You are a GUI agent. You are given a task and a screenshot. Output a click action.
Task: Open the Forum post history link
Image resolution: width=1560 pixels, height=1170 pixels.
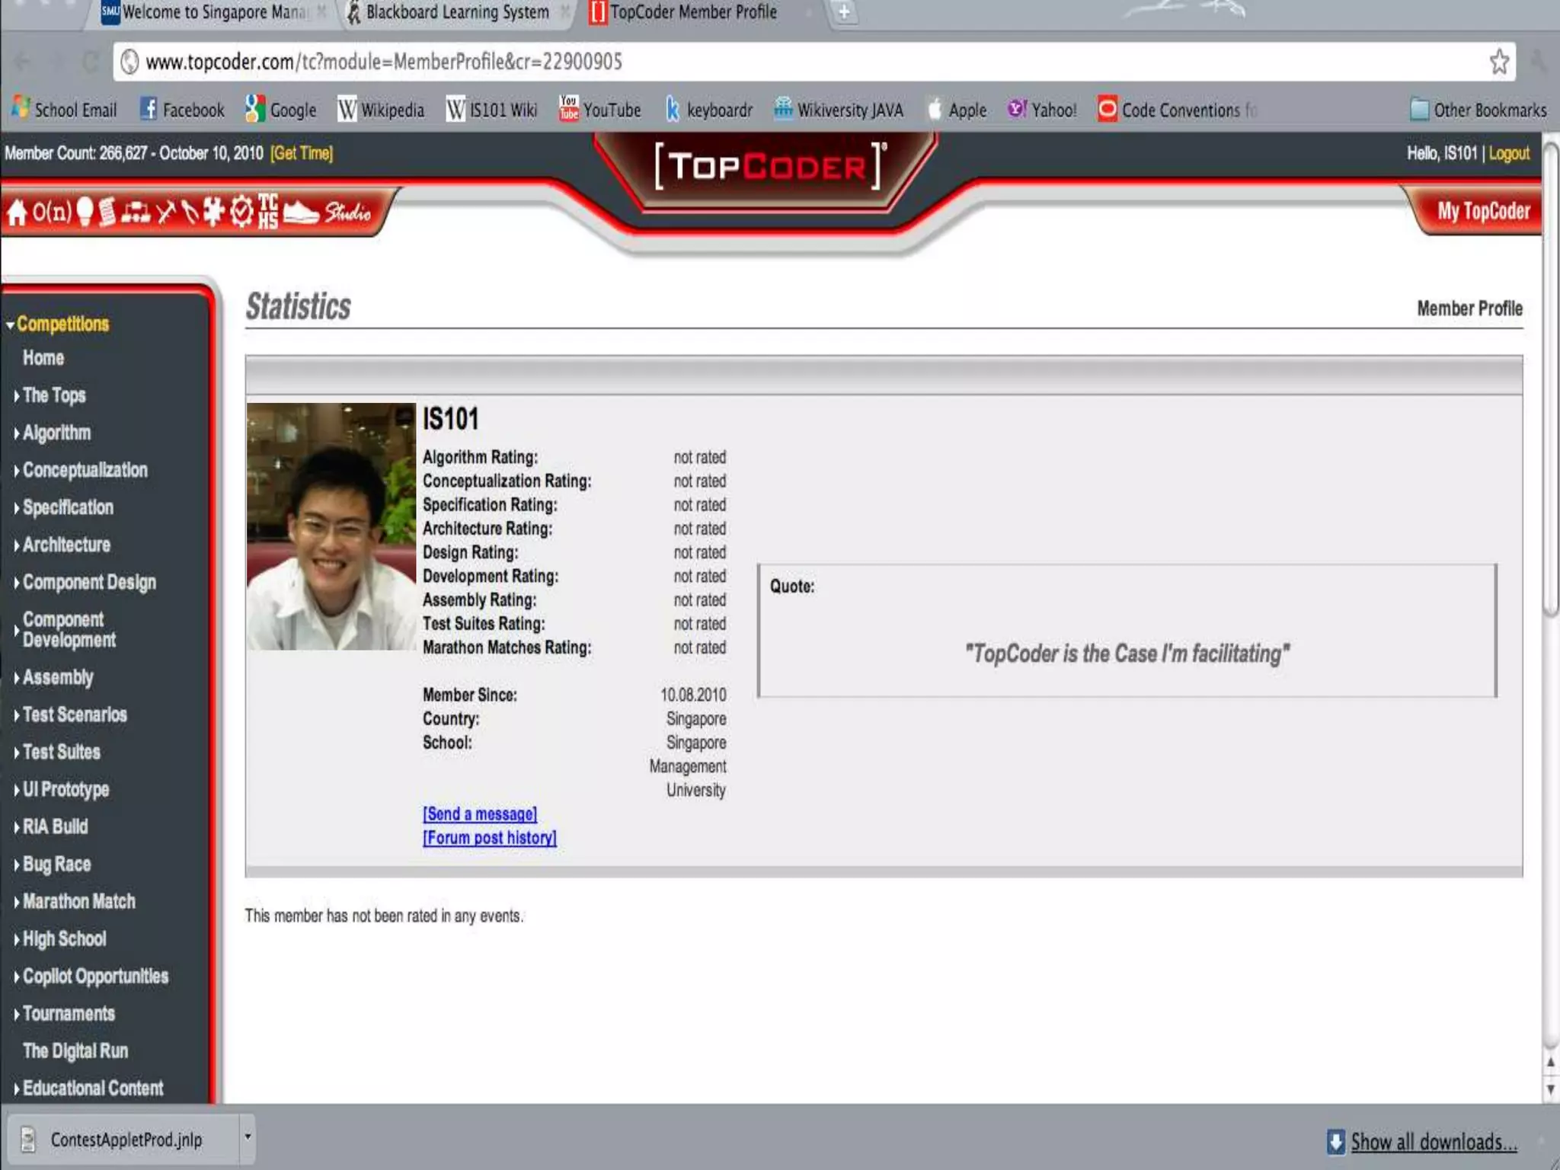point(490,838)
